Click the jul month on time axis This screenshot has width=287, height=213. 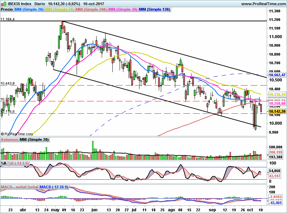pos(134,210)
